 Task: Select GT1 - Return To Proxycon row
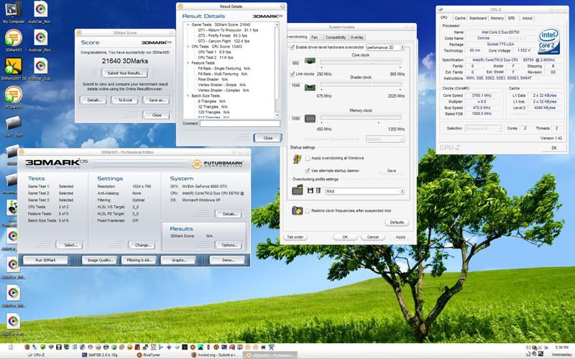tap(228, 30)
